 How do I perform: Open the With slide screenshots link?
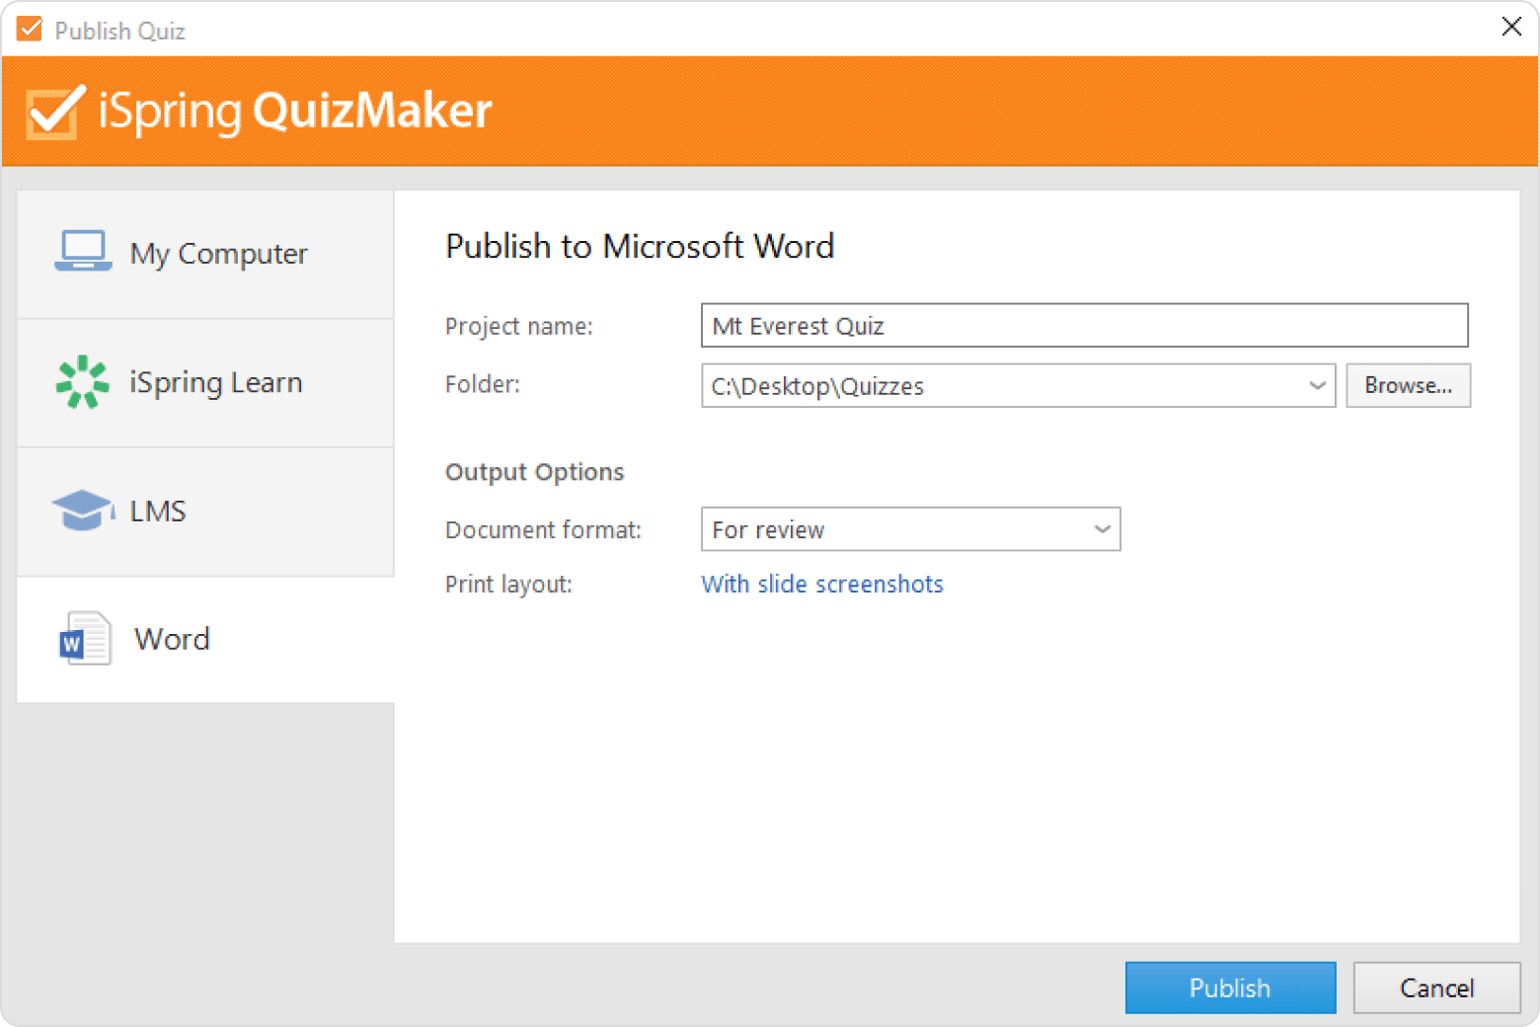click(821, 584)
